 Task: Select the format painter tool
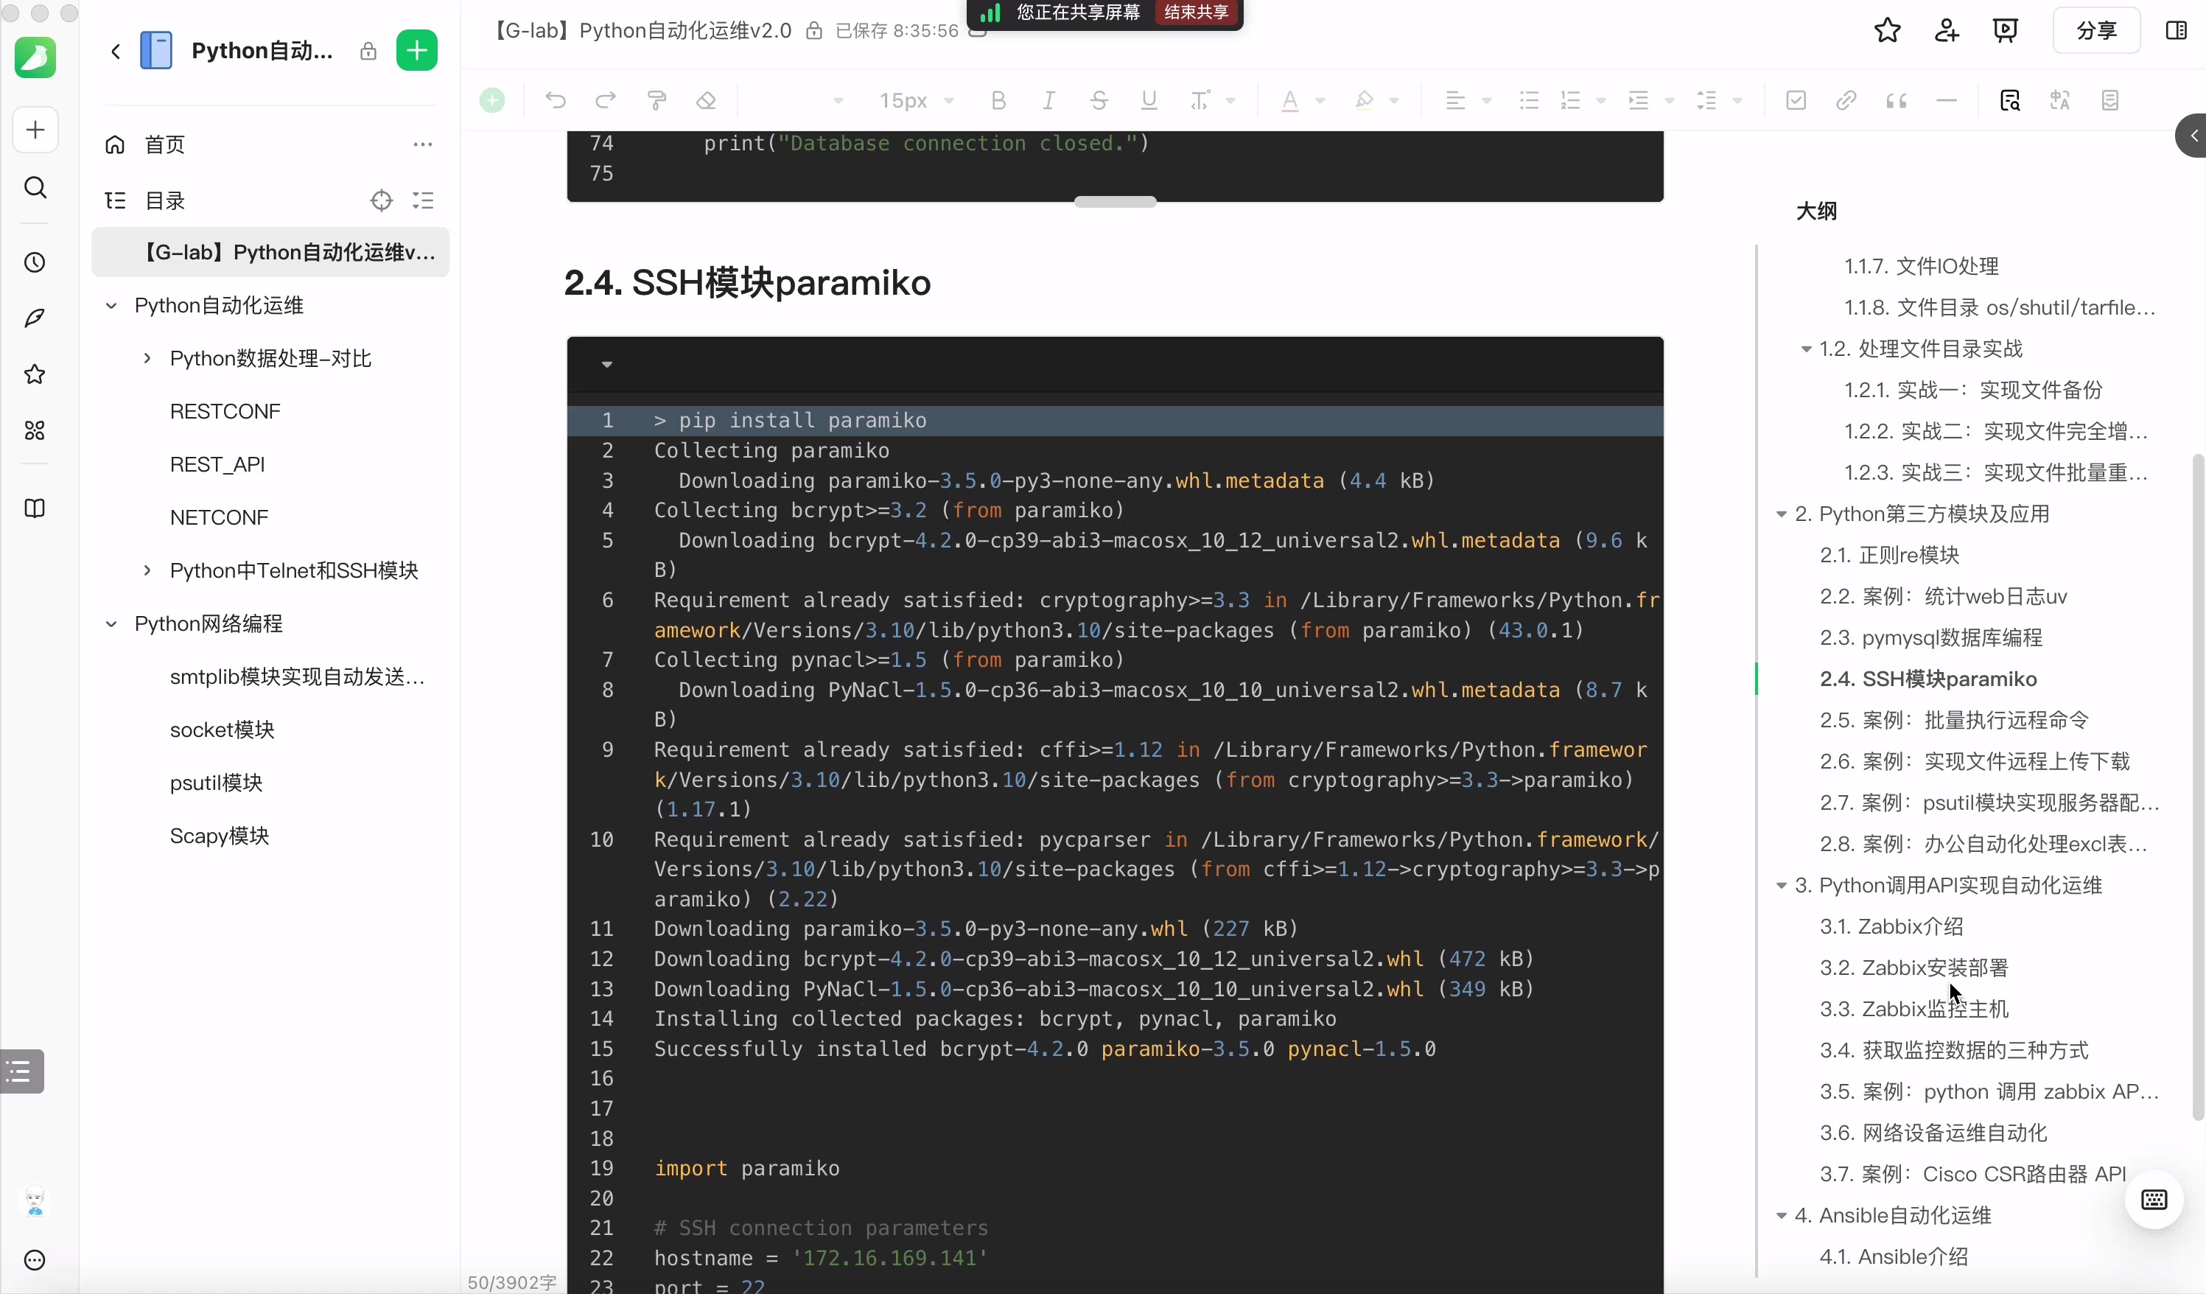click(656, 101)
